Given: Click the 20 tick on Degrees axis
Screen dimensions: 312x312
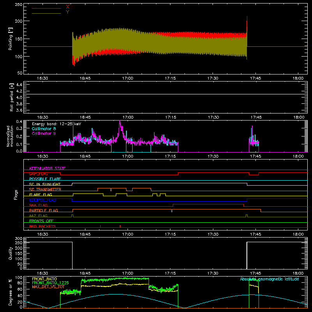Looking at the screenshot, I should [x=20, y=302].
